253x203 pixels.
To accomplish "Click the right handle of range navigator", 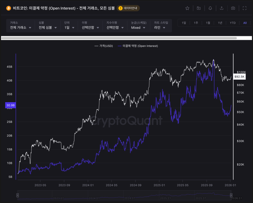I will click(x=231, y=195).
